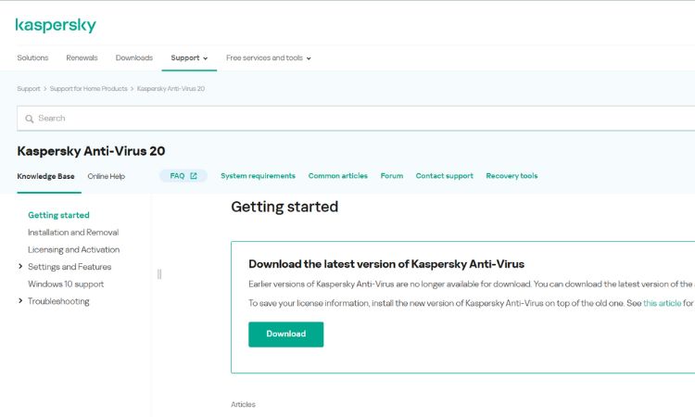The height and width of the screenshot is (417, 695).
Task: Select Licensing and Activation in sidebar
Action: (x=73, y=249)
